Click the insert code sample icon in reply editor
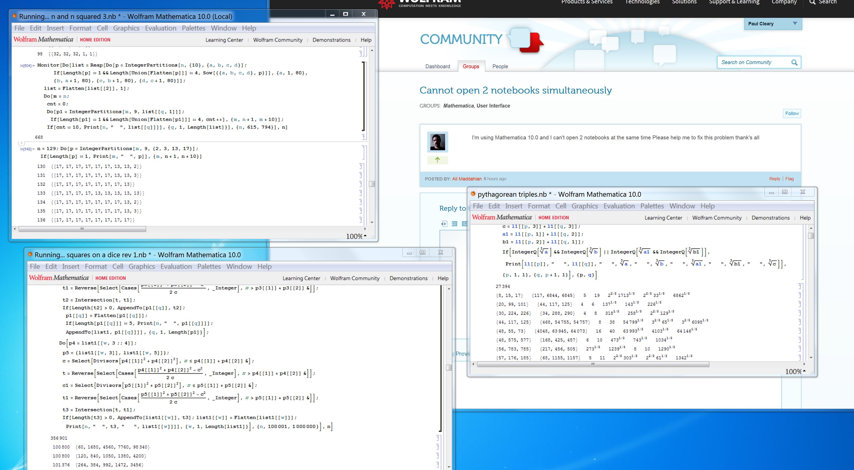 pyautogui.click(x=444, y=224)
